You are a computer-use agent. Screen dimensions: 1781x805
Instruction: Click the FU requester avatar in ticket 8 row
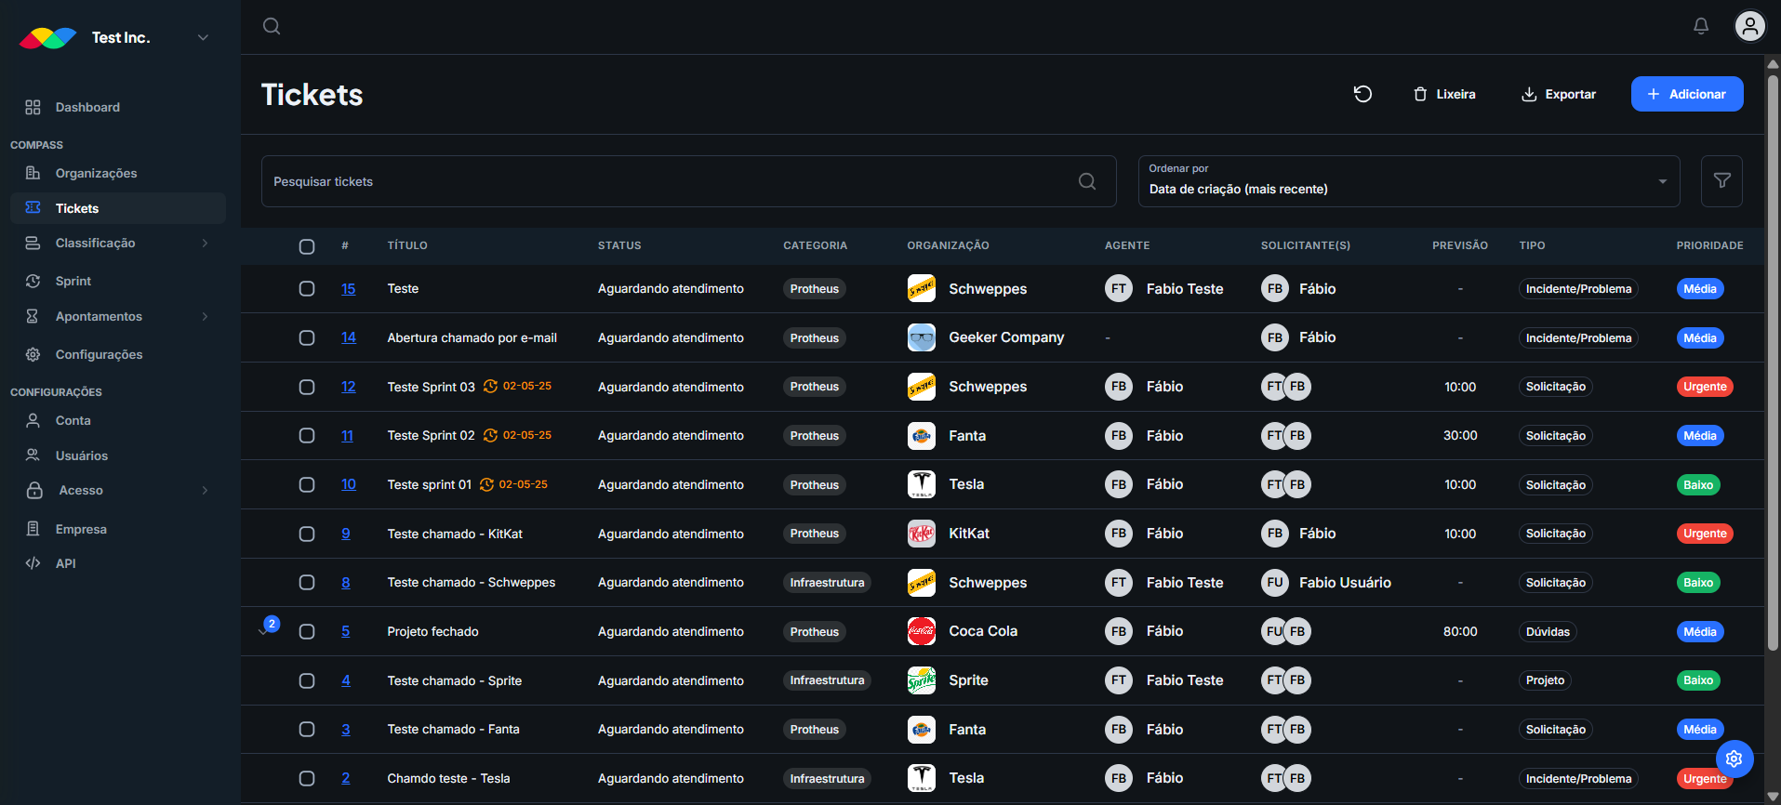1275,583
